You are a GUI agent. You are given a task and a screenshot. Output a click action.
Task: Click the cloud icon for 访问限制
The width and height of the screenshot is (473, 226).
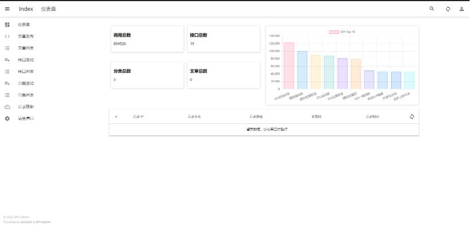(x=7, y=107)
